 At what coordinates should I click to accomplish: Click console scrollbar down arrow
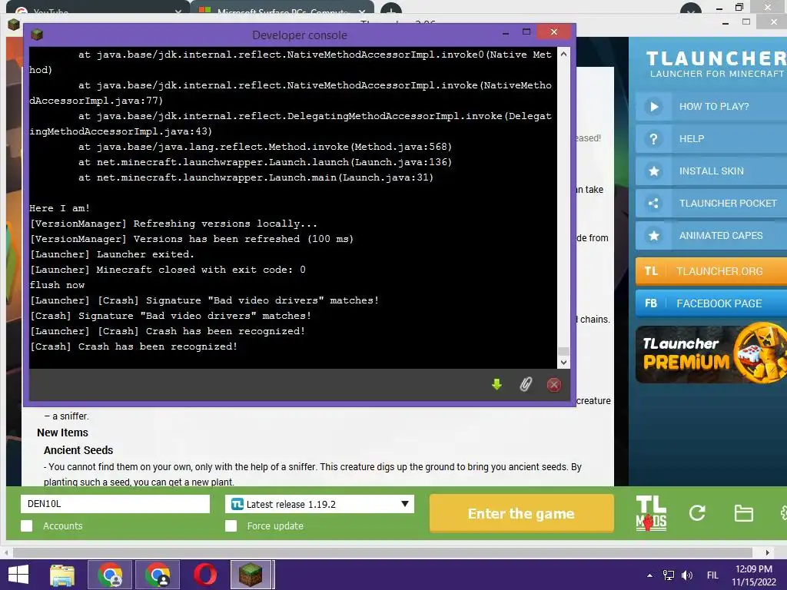(x=563, y=363)
